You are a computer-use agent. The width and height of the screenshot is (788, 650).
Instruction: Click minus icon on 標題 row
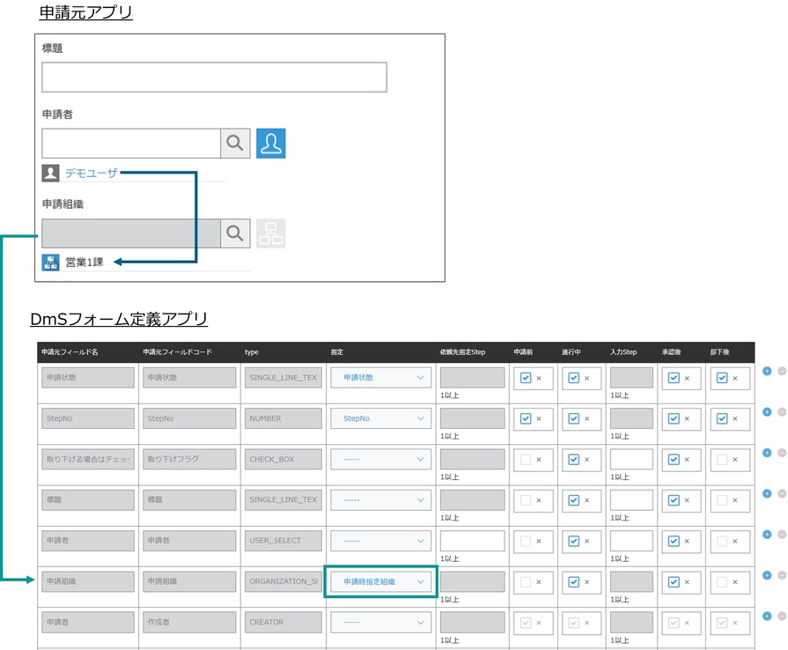tap(781, 493)
